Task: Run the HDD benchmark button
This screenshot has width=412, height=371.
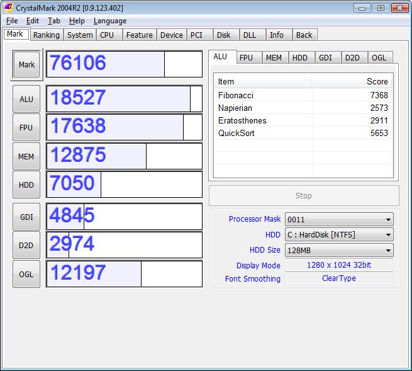Action: pyautogui.click(x=26, y=185)
